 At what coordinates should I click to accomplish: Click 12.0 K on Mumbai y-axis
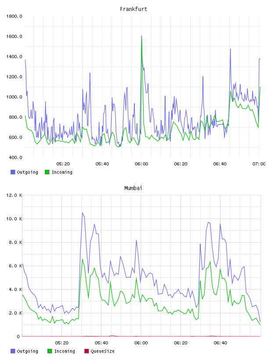tap(14, 195)
